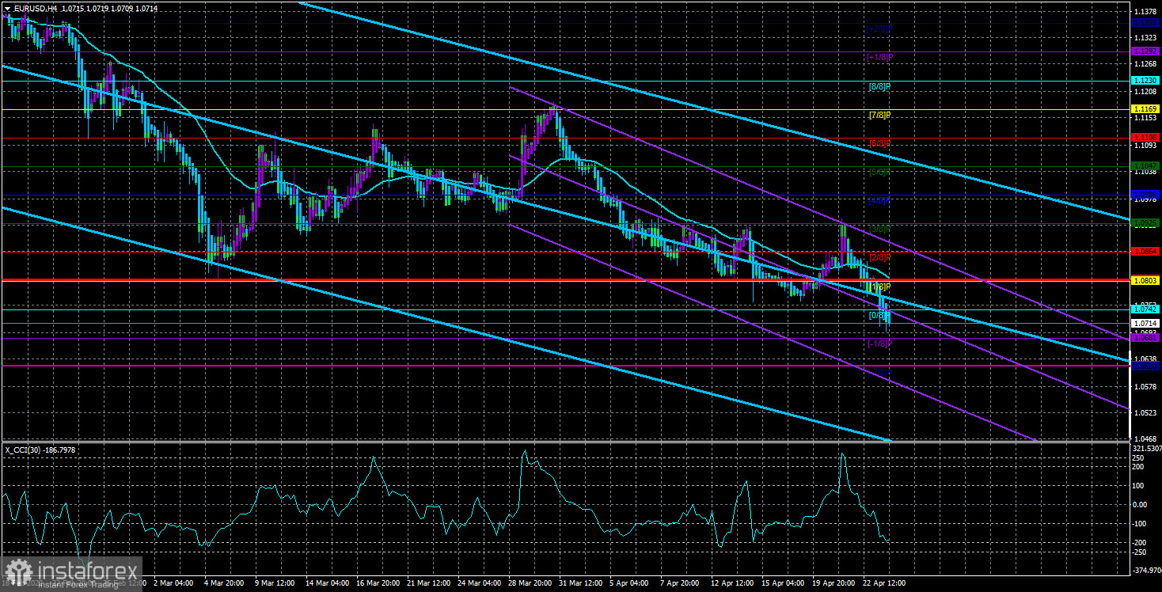Click the 321.5307 CCI scale maximum value
The image size is (1162, 592).
tap(1146, 448)
